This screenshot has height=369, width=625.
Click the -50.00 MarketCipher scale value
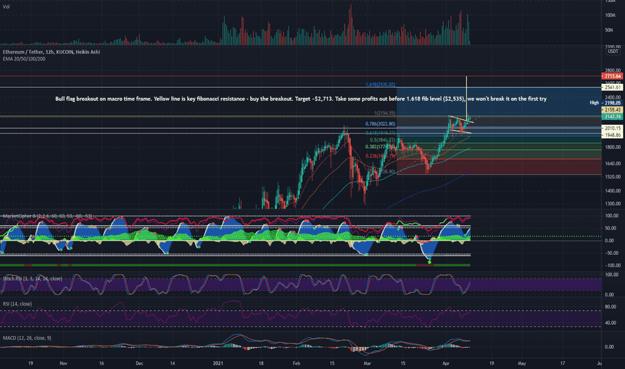click(x=612, y=252)
